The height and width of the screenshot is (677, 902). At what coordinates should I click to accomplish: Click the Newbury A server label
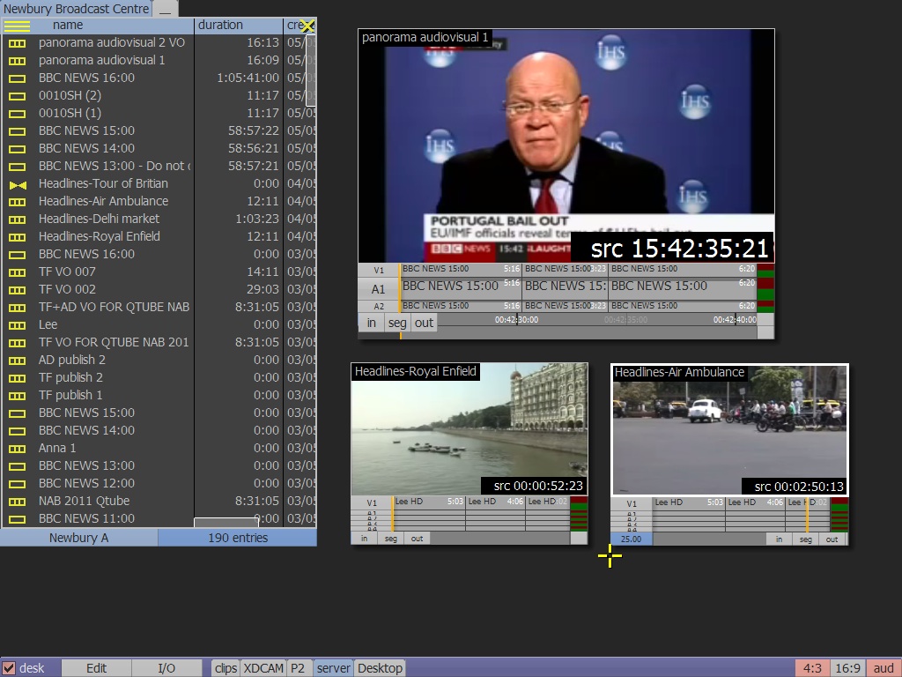78,538
